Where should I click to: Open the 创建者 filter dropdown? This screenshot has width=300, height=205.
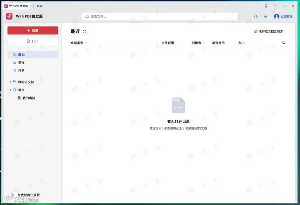[x=198, y=43]
